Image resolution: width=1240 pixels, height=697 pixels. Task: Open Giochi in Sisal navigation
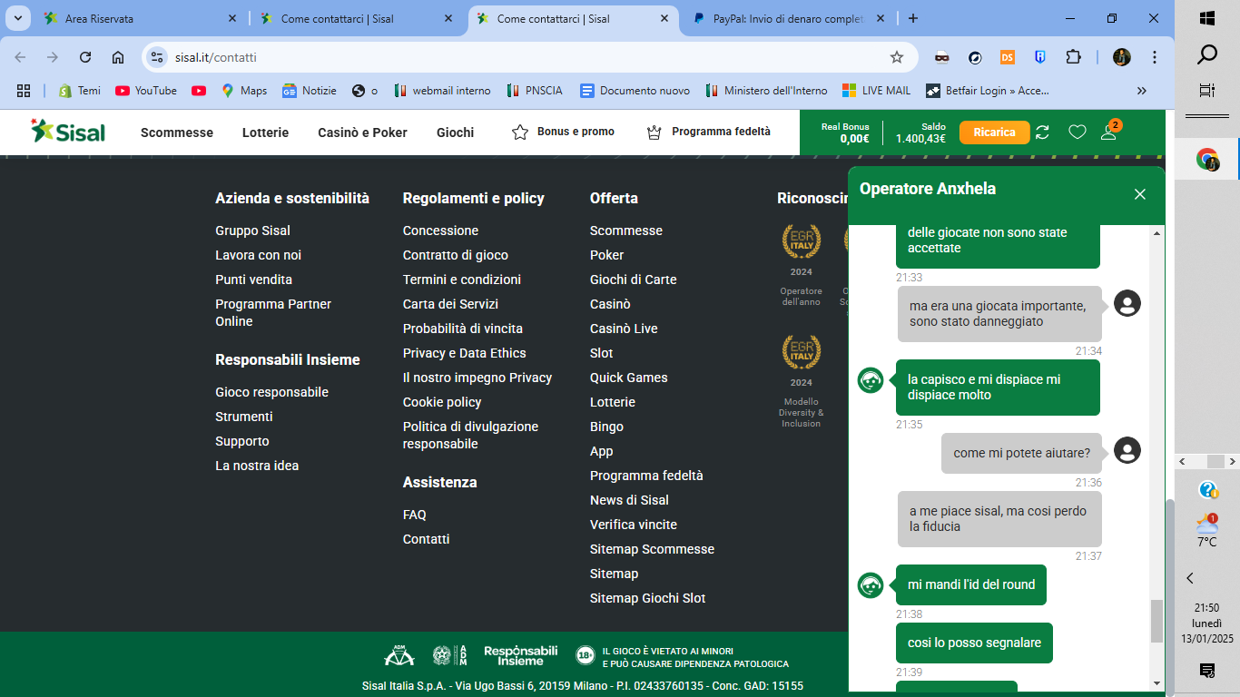455,133
